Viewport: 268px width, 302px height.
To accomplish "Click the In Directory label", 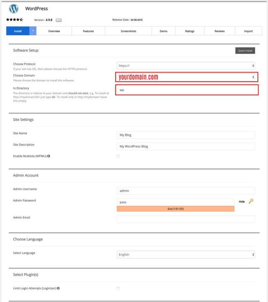I will tap(21, 88).
